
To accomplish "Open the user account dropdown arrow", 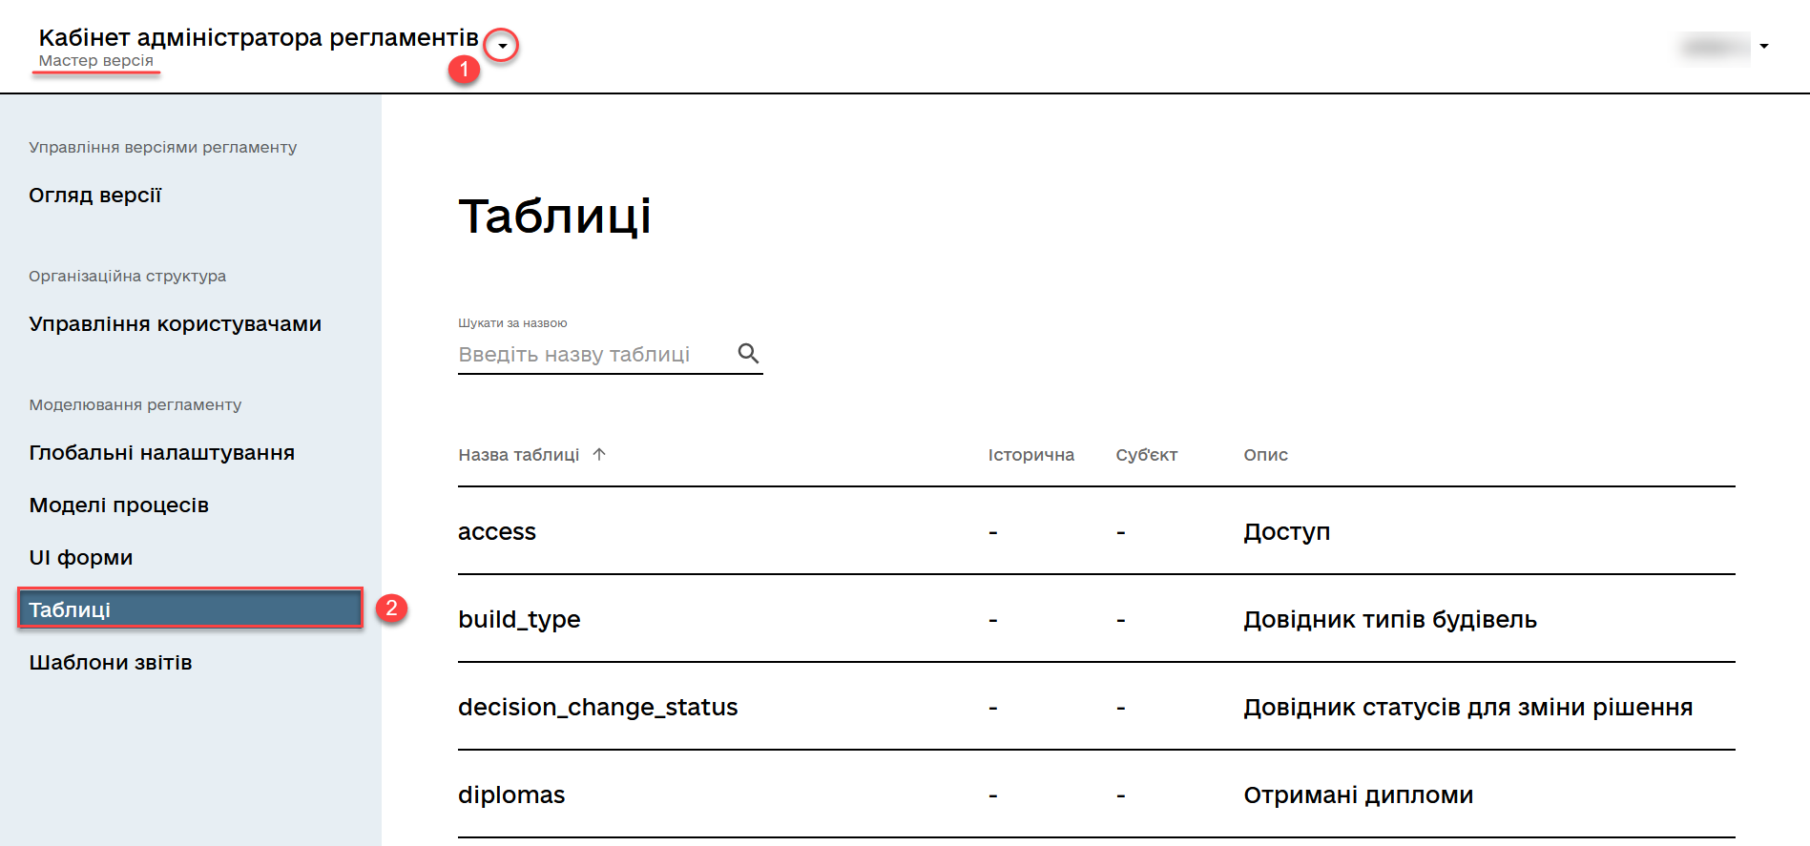I will click(x=1764, y=46).
